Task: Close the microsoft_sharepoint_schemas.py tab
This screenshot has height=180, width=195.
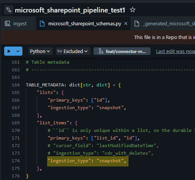Action: (126, 24)
